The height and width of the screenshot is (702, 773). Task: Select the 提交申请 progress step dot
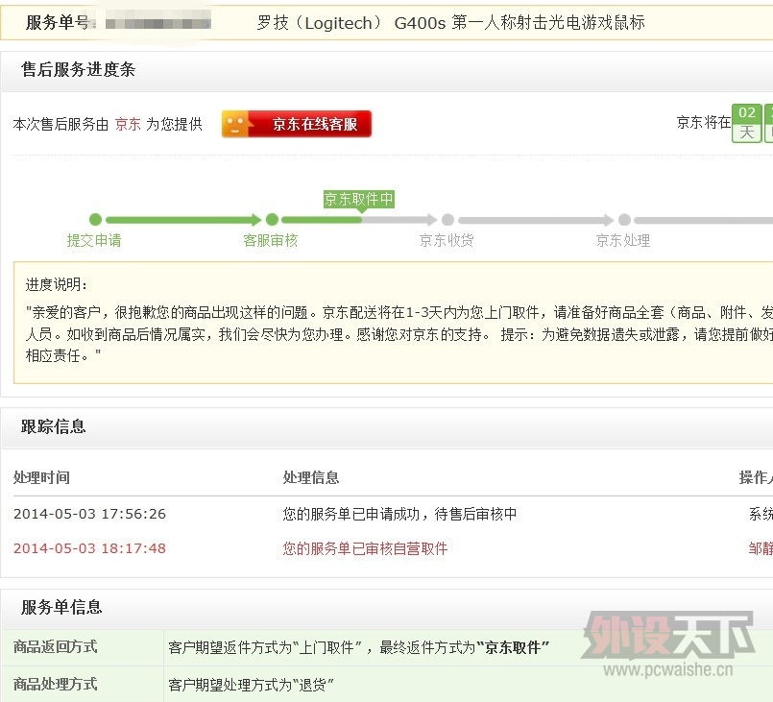(96, 219)
